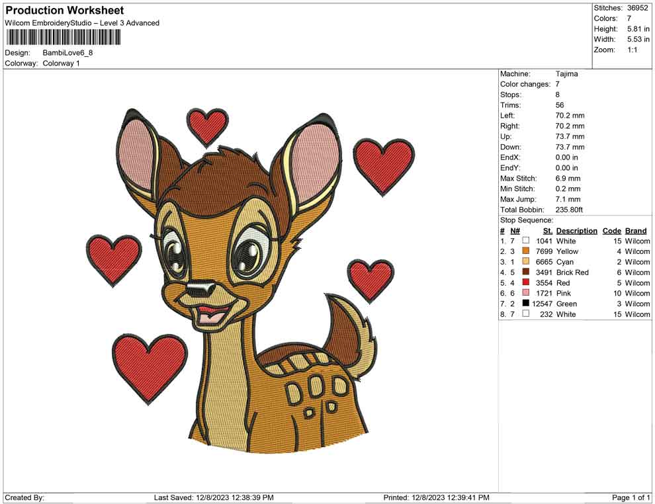Image resolution: width=655 pixels, height=504 pixels.
Task: Click the Red swatch in stop 5
Action: [x=526, y=282]
